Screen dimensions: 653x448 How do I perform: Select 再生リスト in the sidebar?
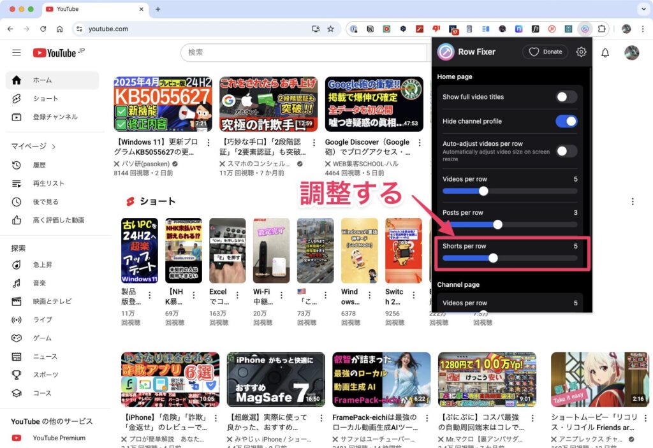tap(52, 184)
